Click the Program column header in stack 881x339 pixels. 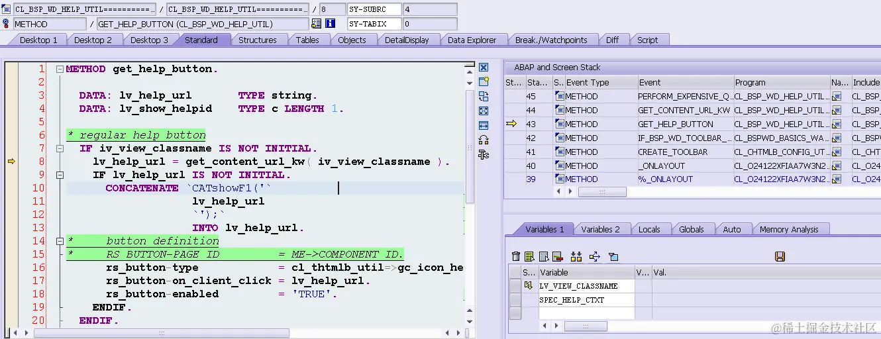pyautogui.click(x=782, y=82)
